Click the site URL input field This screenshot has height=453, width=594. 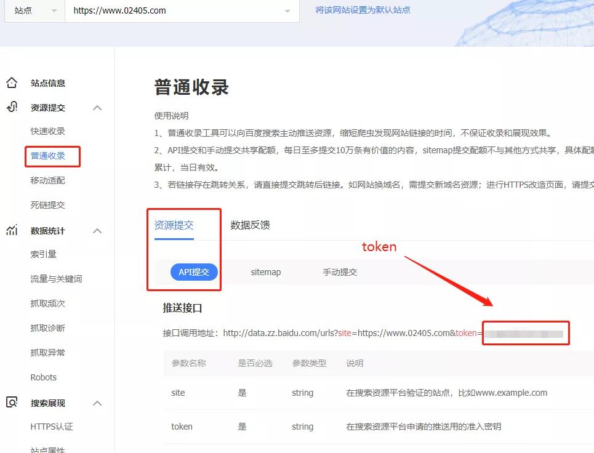tap(172, 11)
